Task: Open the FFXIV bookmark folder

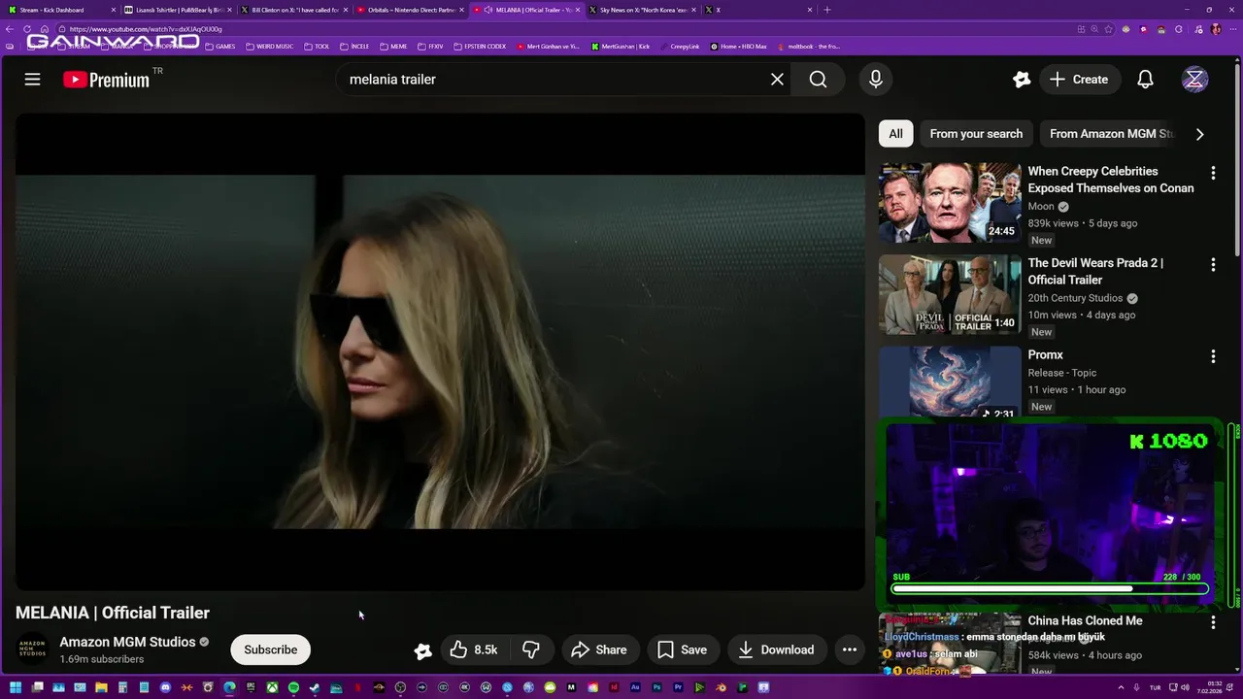Action: coord(431,47)
